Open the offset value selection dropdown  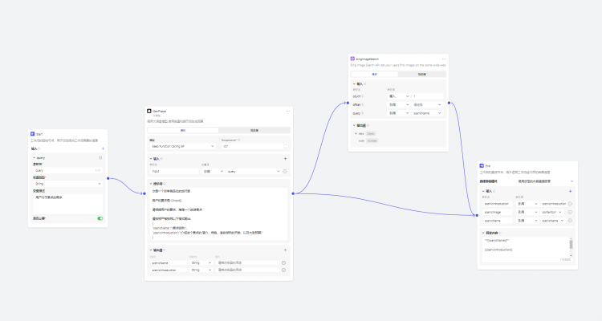[x=427, y=105]
